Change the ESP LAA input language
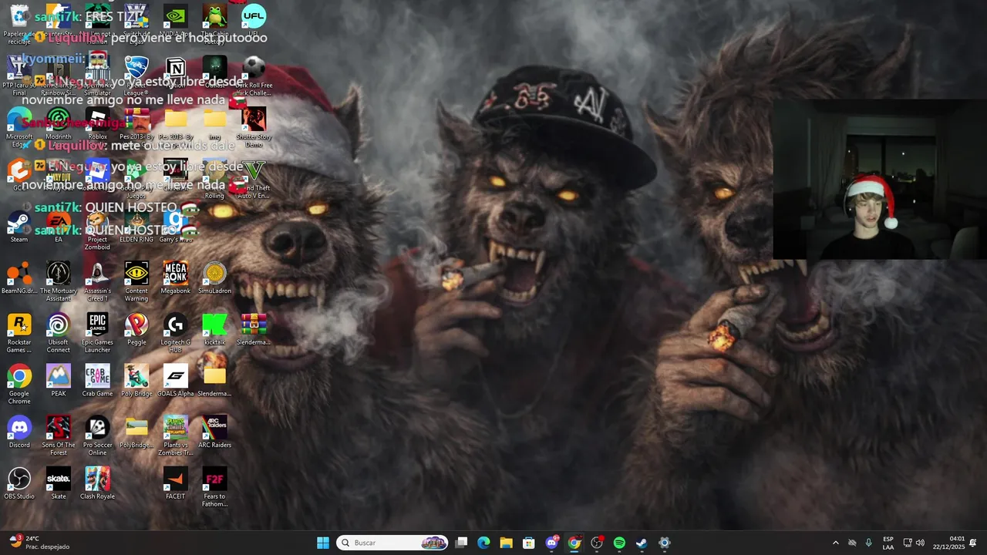Viewport: 987px width, 555px height. tap(888, 543)
